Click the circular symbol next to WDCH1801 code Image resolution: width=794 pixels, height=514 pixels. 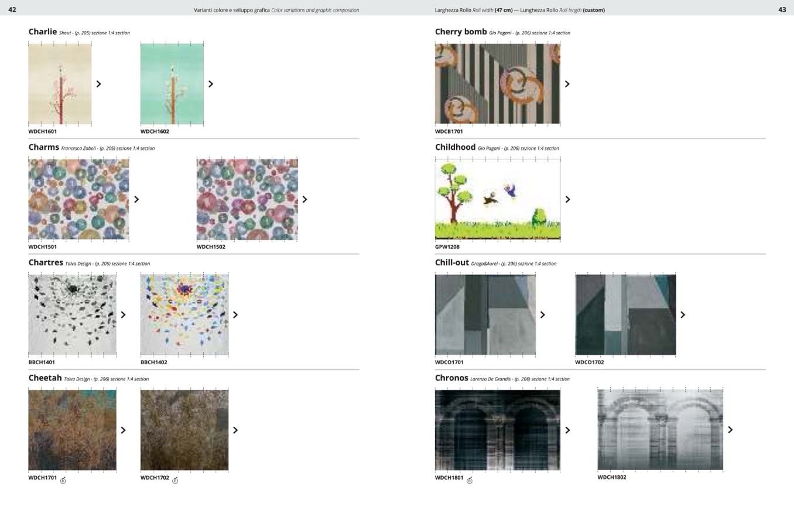[470, 481]
